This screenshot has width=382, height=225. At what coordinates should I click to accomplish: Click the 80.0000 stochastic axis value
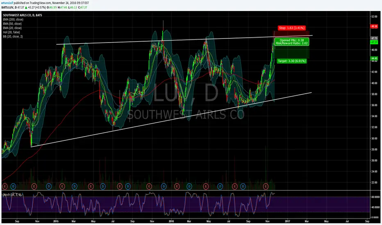[x=375, y=197]
